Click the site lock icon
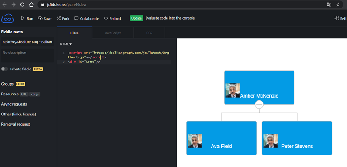This screenshot has width=347, height=167. 43,4
